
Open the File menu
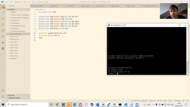tap(7, 2)
